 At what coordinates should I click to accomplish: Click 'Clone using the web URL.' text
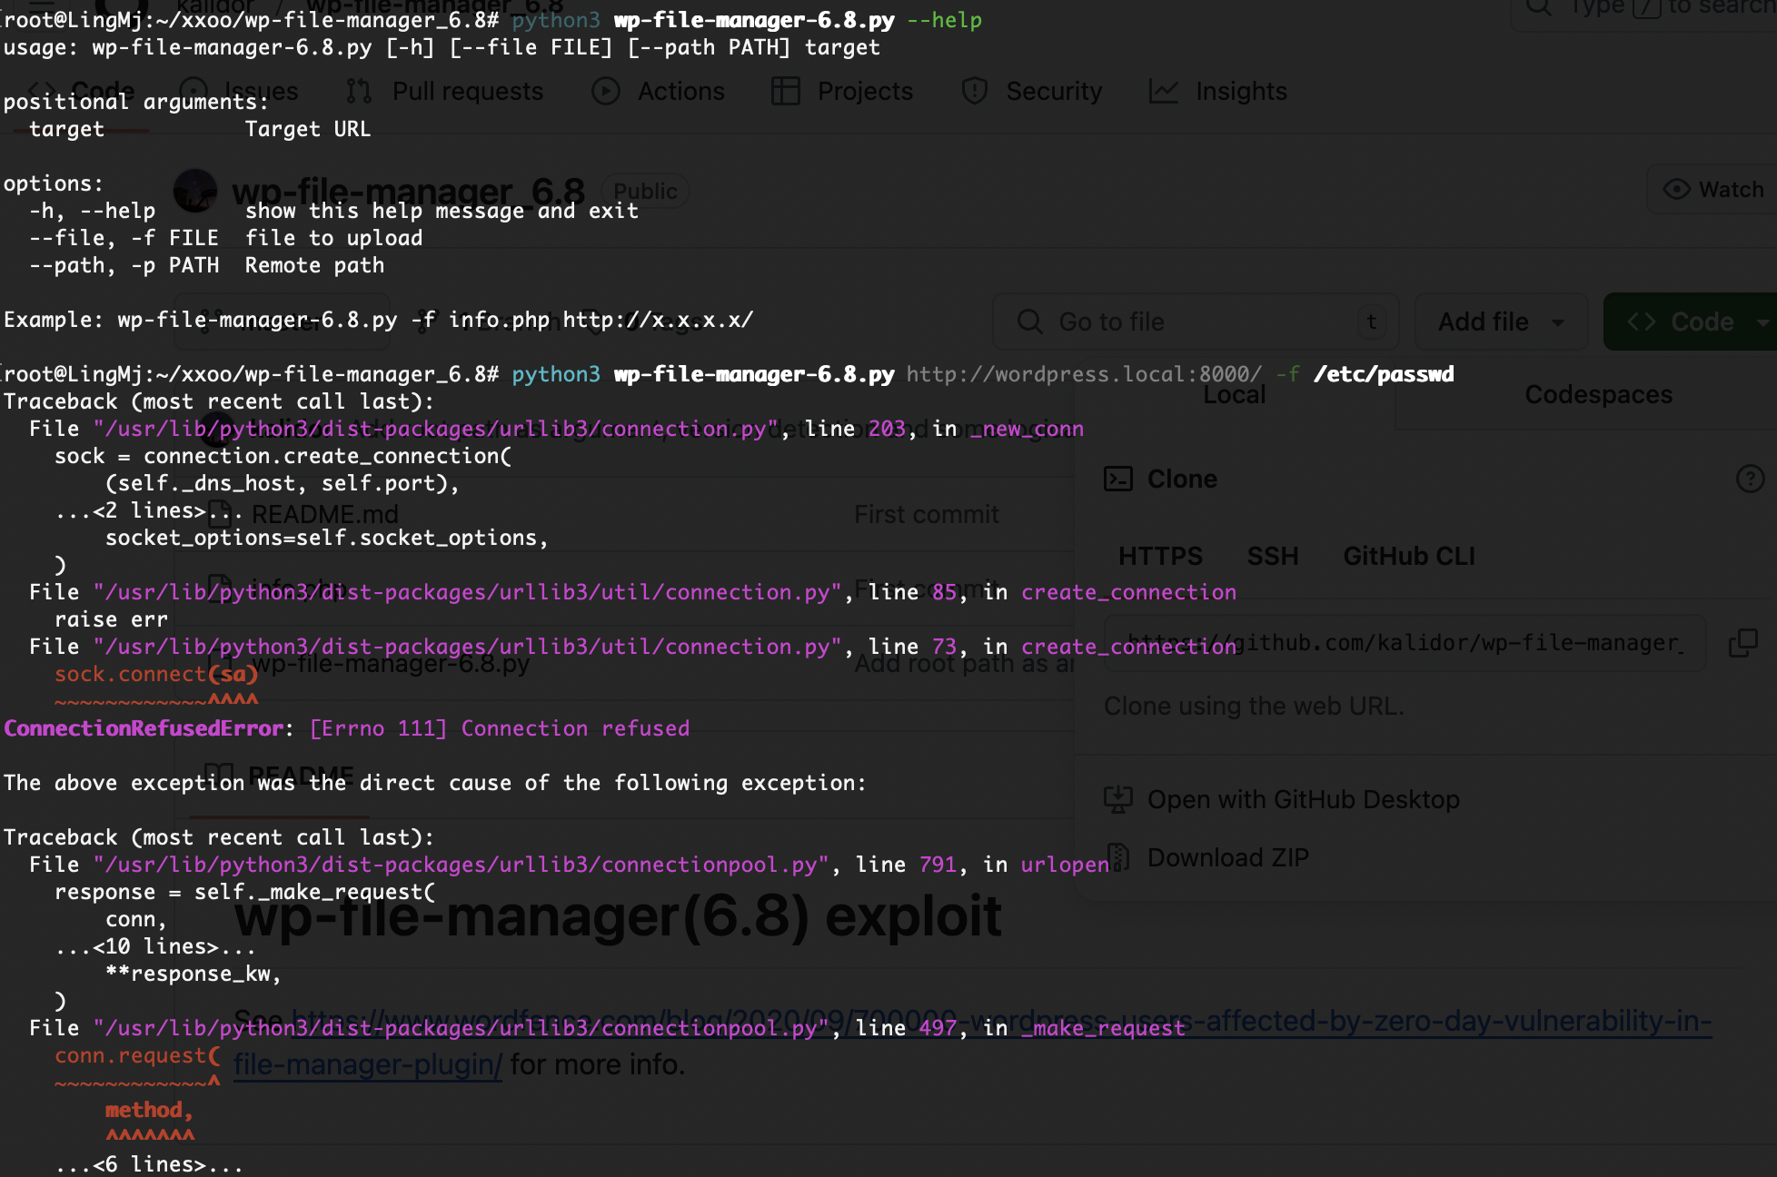click(x=1254, y=706)
